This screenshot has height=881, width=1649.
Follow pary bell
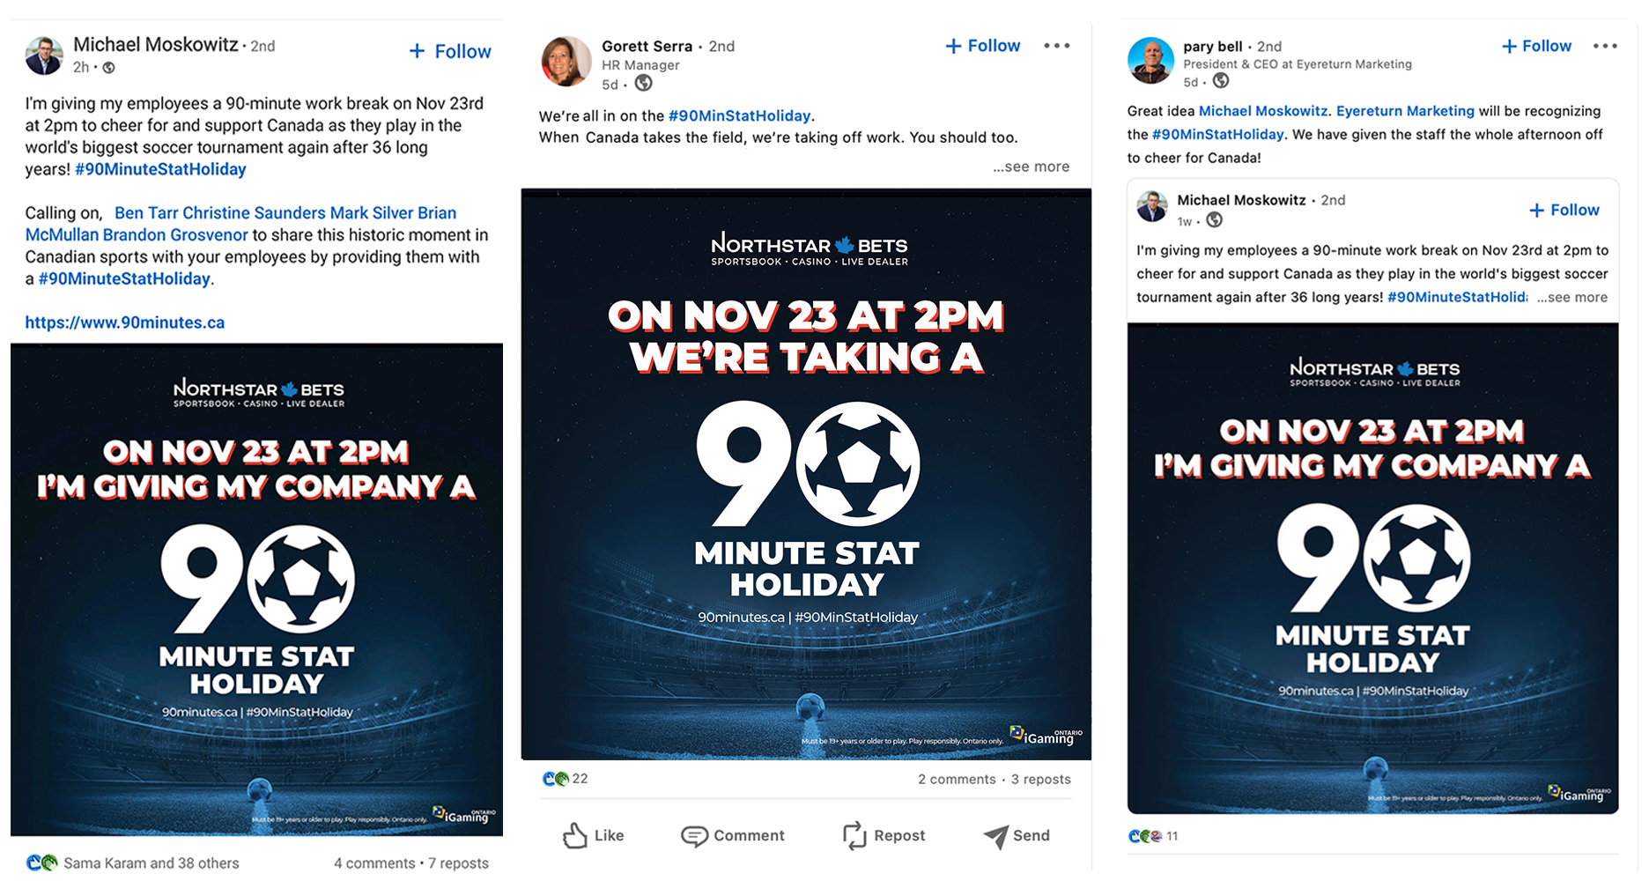pyautogui.click(x=1536, y=46)
